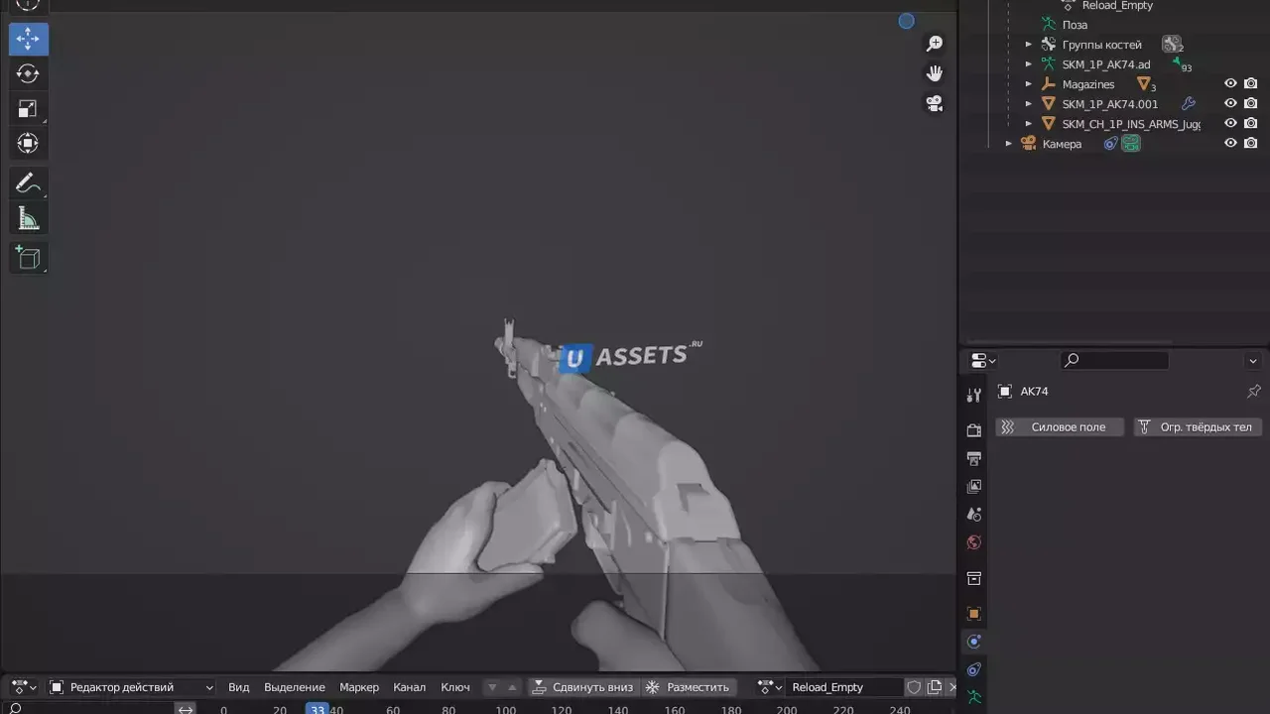Click the bone groups icon with count 2

pos(1172,44)
